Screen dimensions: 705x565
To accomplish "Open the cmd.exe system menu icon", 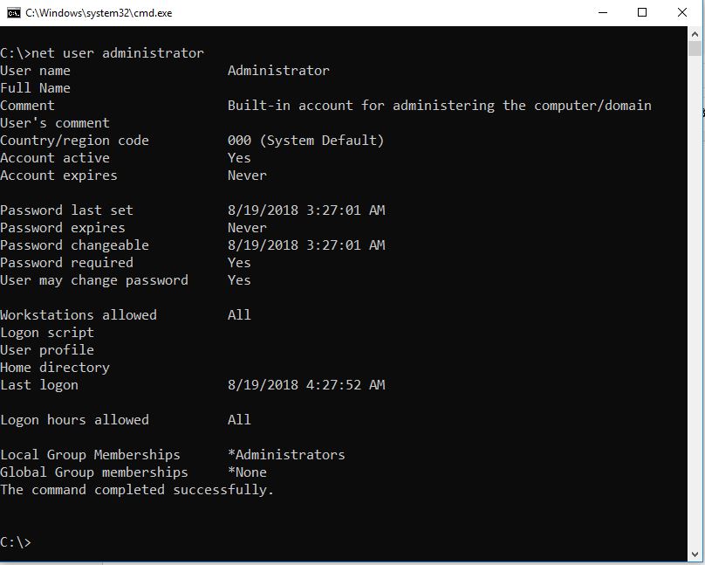I will tap(12, 12).
